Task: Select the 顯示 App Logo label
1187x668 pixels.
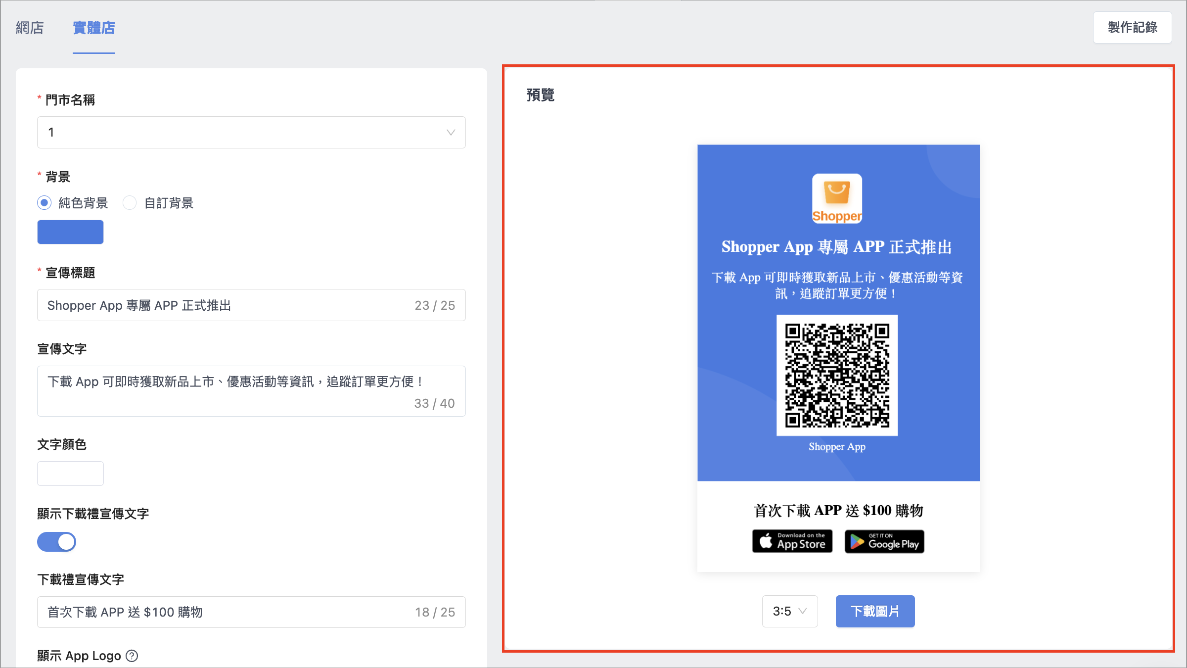Action: pyautogui.click(x=79, y=656)
